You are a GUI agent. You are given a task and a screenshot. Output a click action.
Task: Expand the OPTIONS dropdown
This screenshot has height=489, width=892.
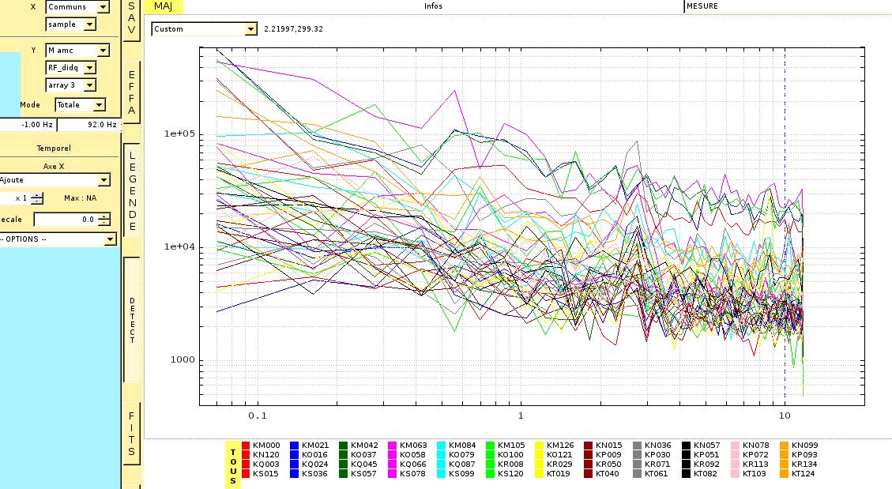(x=57, y=239)
